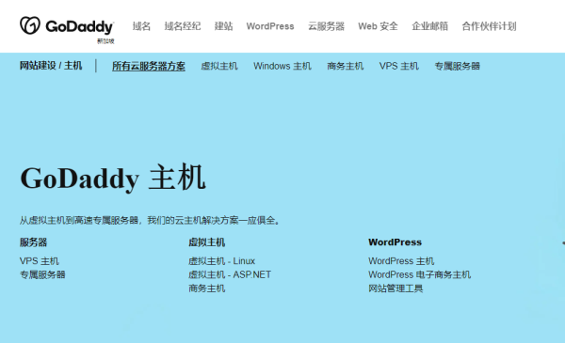Open 商务主机 in the sub navigation bar
The height and width of the screenshot is (343, 565).
pyautogui.click(x=346, y=66)
